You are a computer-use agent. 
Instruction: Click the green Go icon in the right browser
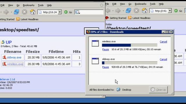coord(176,11)
